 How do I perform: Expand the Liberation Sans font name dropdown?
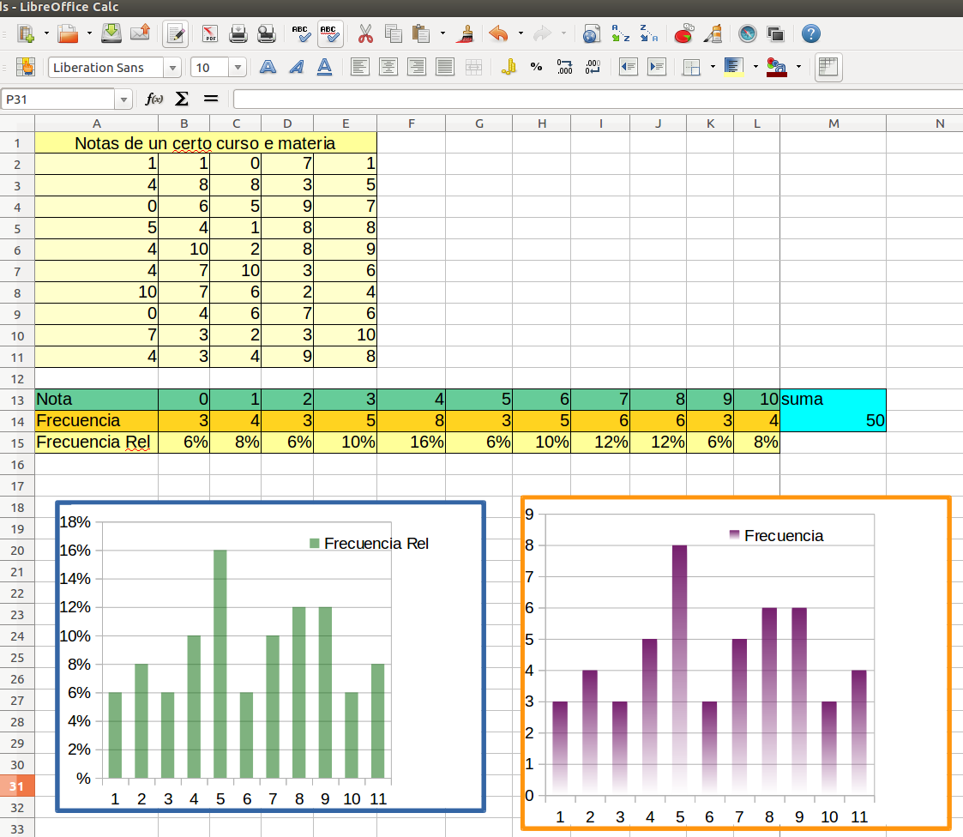coord(173,68)
